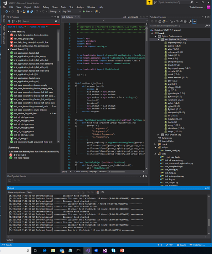Click the notifications flag icon
212x254 pixels.
(149, 2)
